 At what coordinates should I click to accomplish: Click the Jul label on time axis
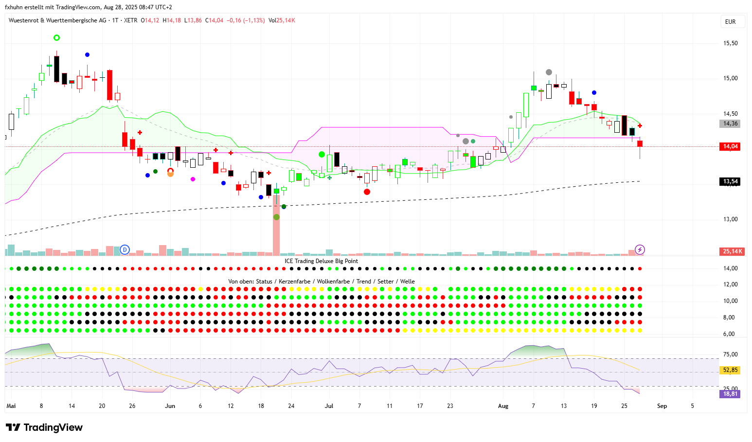click(329, 406)
